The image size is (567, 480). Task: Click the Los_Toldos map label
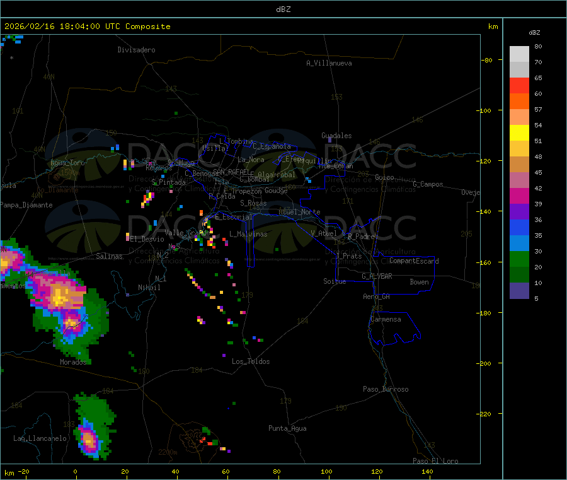251,361
